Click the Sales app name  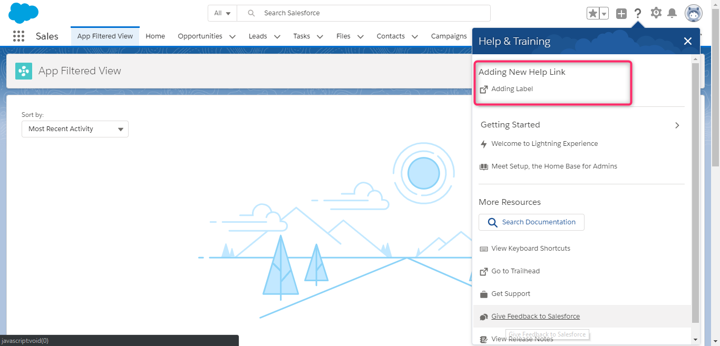47,36
